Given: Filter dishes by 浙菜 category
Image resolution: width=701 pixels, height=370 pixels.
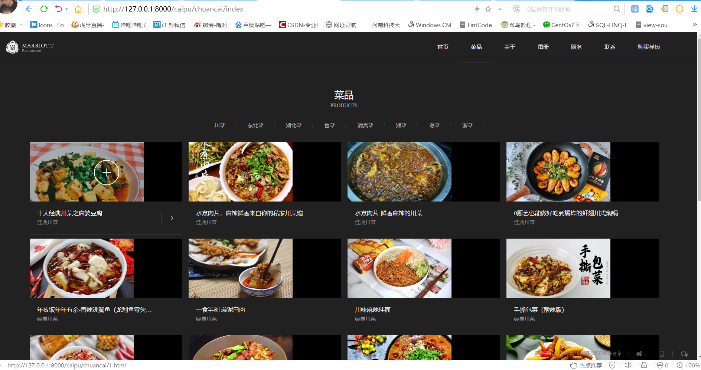Looking at the screenshot, I should pyautogui.click(x=467, y=125).
